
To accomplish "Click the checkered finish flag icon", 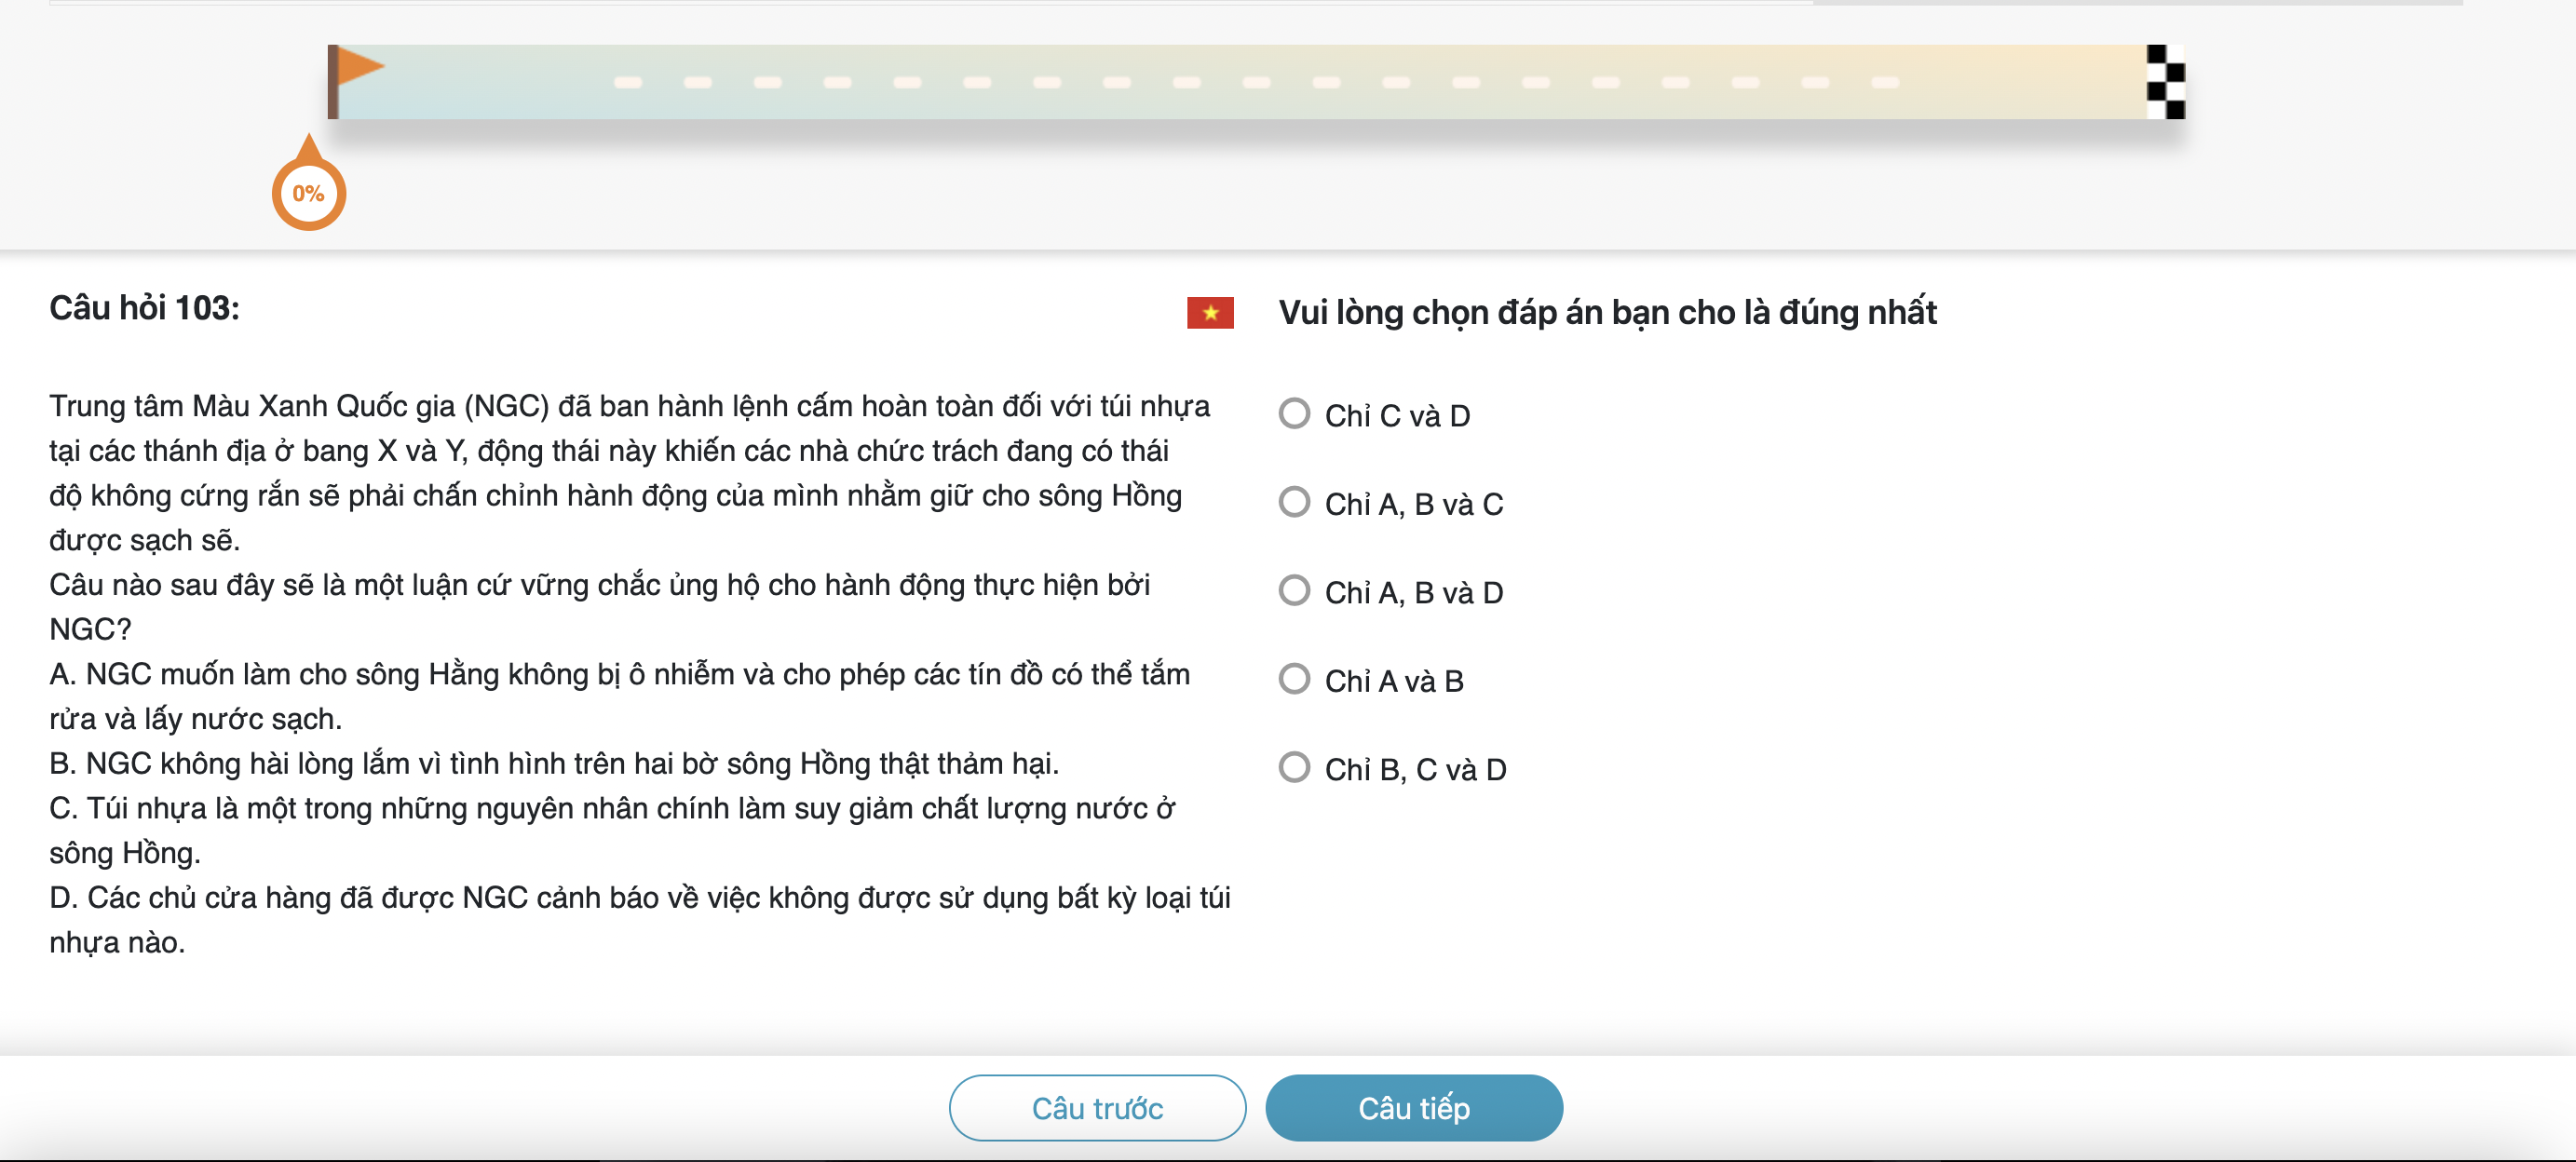I will (x=2165, y=82).
